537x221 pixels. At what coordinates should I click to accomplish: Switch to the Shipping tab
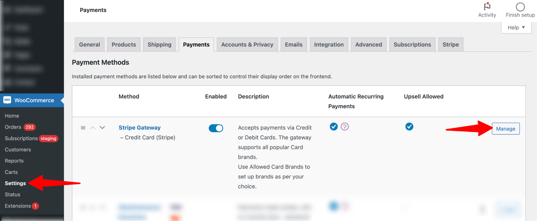(160, 45)
